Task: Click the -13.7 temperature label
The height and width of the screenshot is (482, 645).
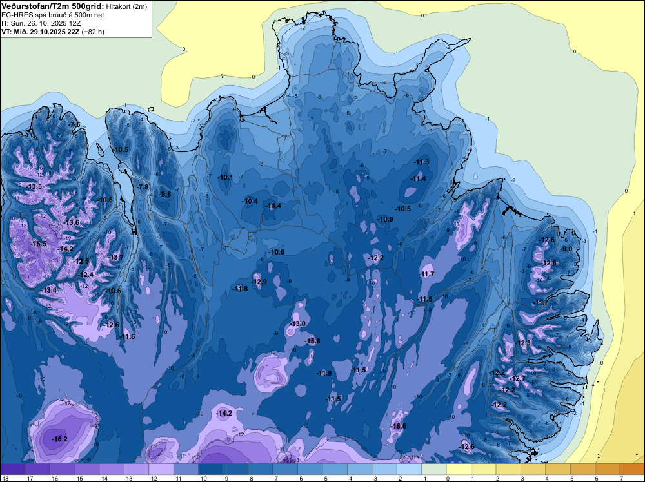Action: 115,257
